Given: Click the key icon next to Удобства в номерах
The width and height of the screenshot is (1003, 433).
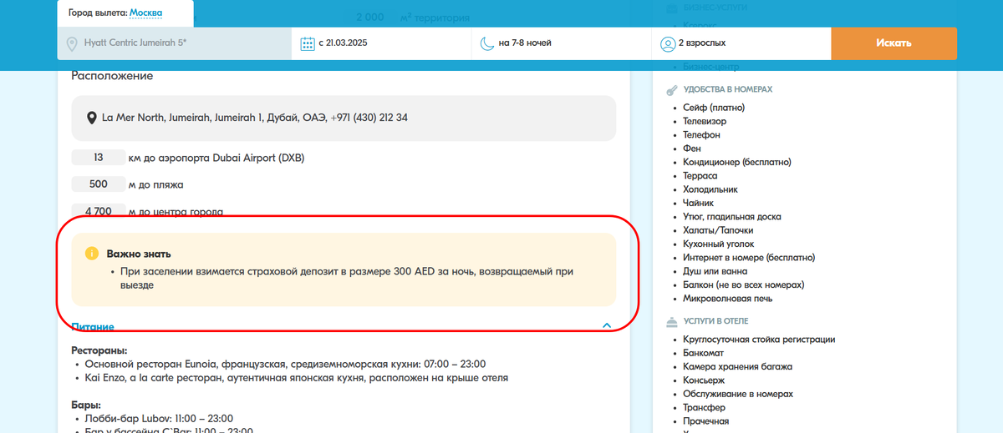Looking at the screenshot, I should (670, 89).
